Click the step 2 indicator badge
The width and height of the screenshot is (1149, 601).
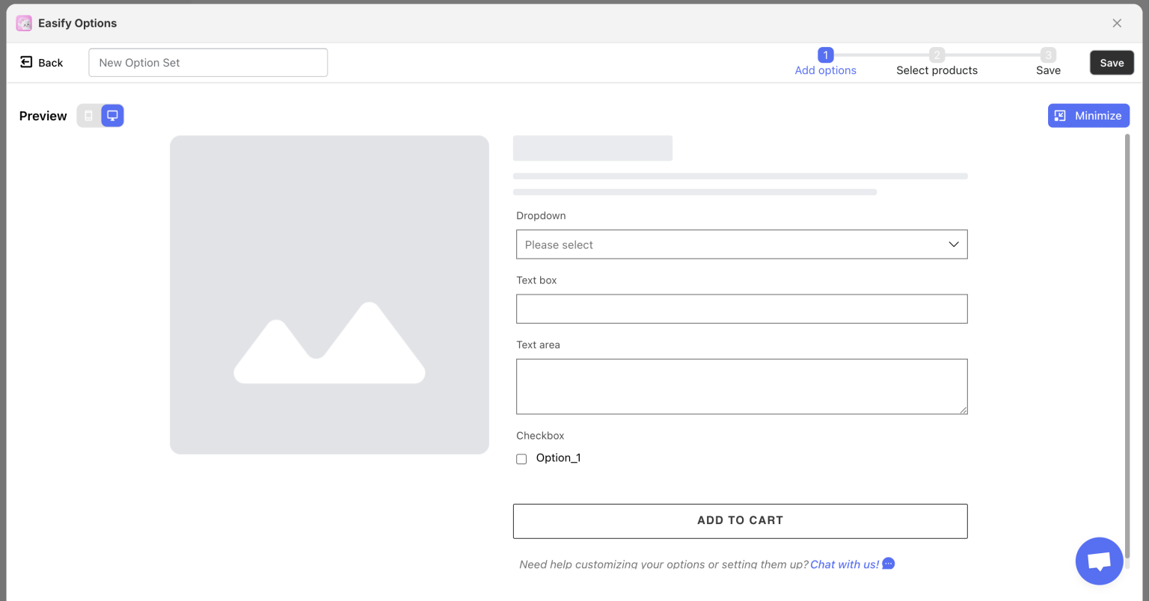point(937,55)
